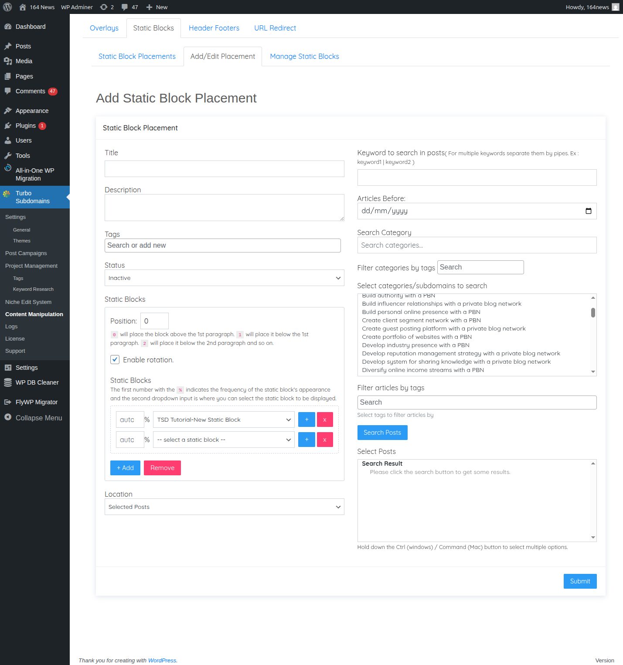This screenshot has height=665, width=623.
Task: Click the WordPress logo icon
Action: point(7,7)
